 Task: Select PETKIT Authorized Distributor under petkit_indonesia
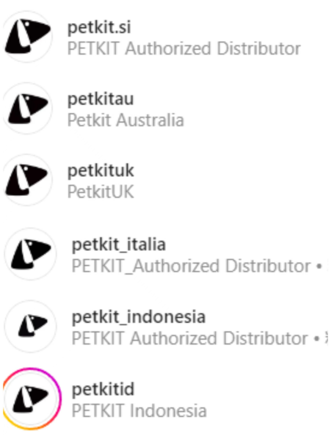(x=189, y=338)
